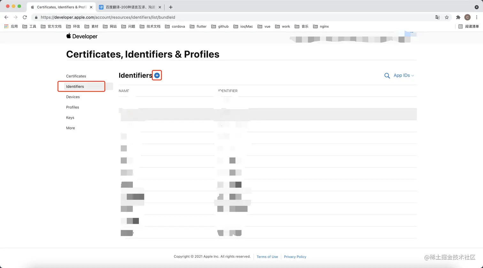Screen dimensions: 483x268
Task: Click the Apple Developer logo
Action: click(x=82, y=36)
